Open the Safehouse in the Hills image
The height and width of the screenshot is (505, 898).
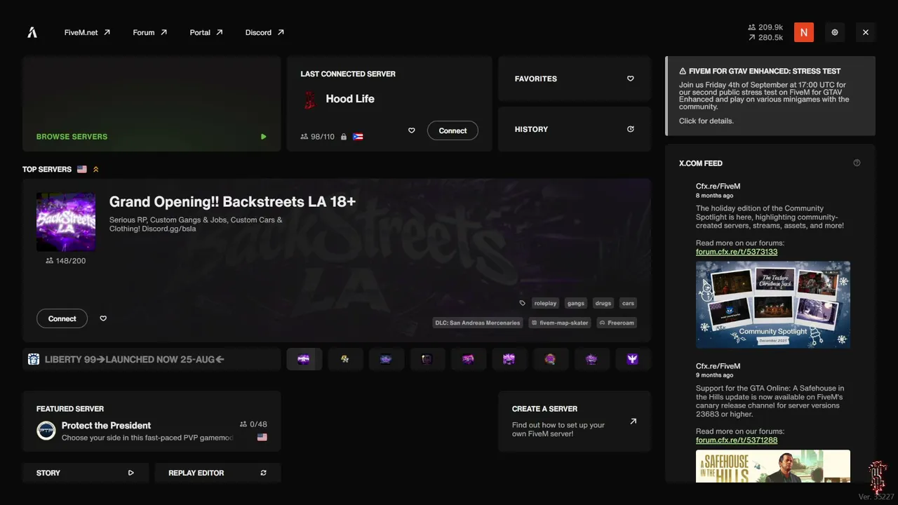pos(773,466)
